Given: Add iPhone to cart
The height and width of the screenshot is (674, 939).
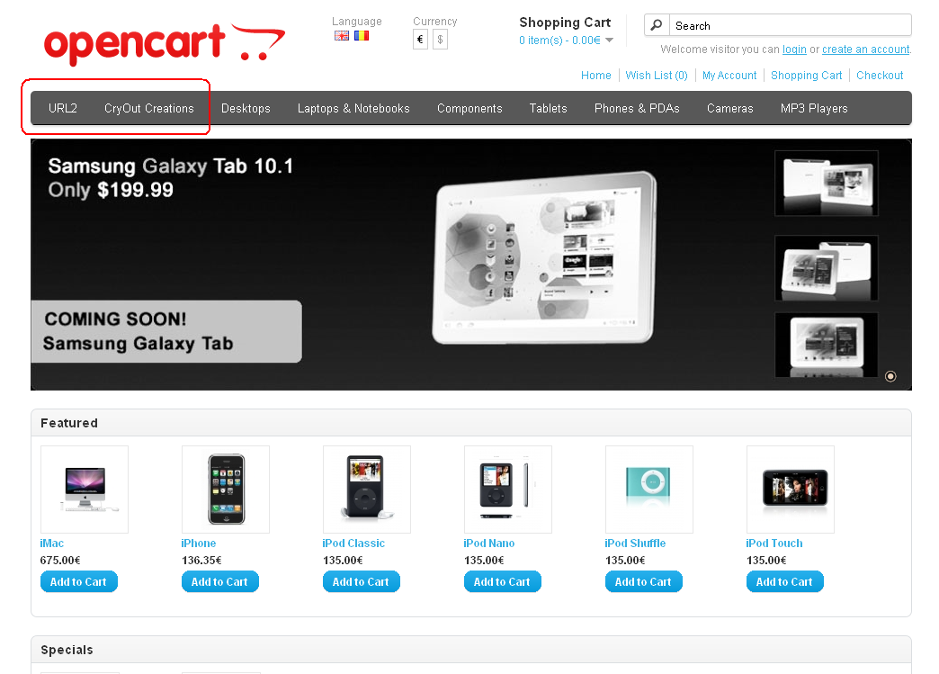Looking at the screenshot, I should coord(219,581).
